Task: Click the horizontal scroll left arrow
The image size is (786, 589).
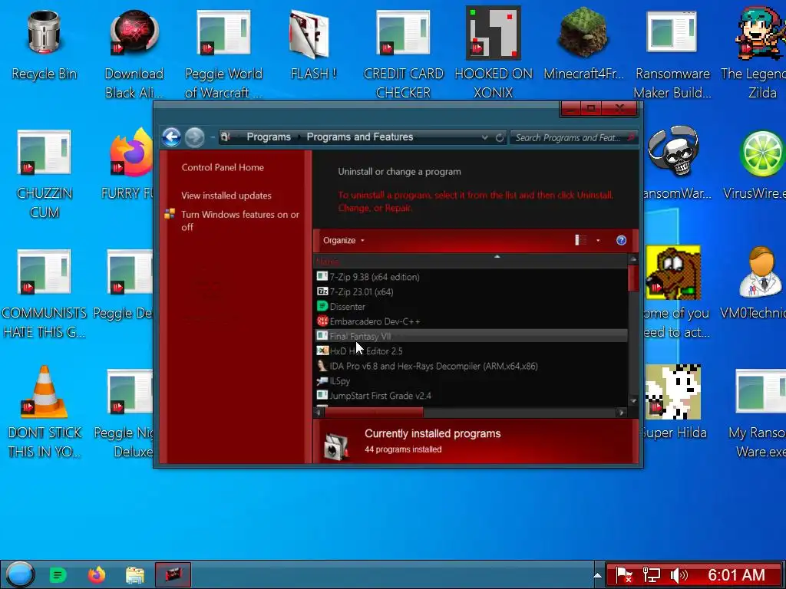Action: tap(319, 412)
